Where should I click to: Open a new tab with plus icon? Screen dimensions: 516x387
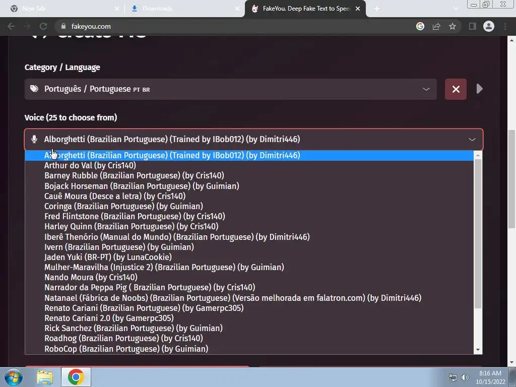coord(377,9)
